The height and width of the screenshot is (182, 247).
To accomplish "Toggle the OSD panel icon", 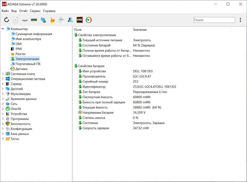I will coord(79,20).
